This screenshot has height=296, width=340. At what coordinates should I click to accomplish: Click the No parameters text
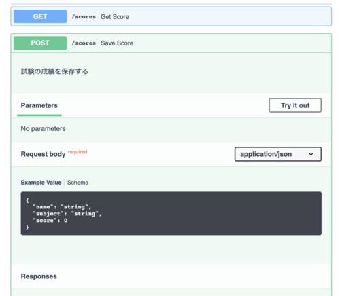point(43,128)
